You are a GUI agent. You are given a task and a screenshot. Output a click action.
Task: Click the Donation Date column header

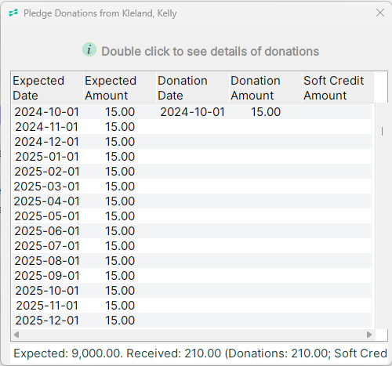click(193, 88)
